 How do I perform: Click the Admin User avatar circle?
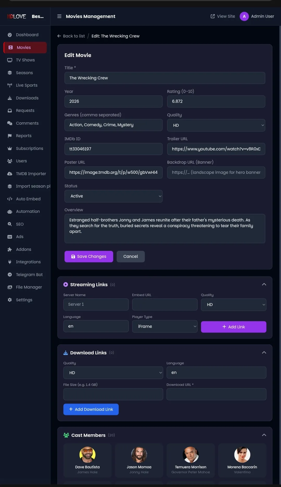click(244, 16)
